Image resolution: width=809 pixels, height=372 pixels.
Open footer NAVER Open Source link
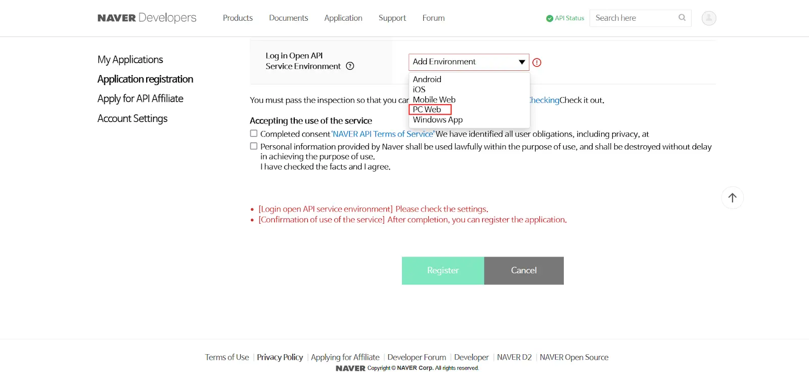pos(574,357)
